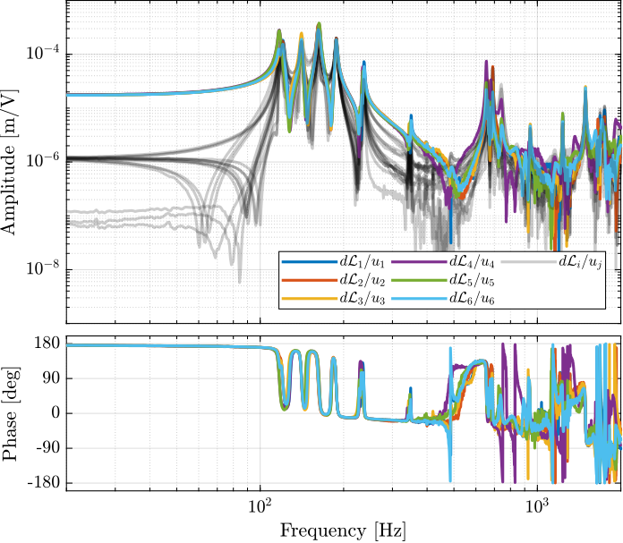Click the 10^-6 amplitude tick label
The width and height of the screenshot is (623, 543).
pyautogui.click(x=42, y=160)
